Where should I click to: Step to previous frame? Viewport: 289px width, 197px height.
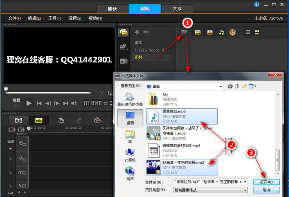point(48,103)
